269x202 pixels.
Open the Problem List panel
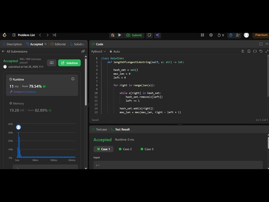point(24,35)
